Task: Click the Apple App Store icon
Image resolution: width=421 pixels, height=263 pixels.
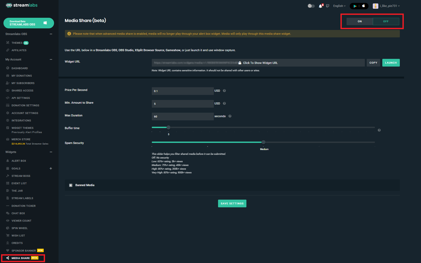Action: (x=364, y=6)
